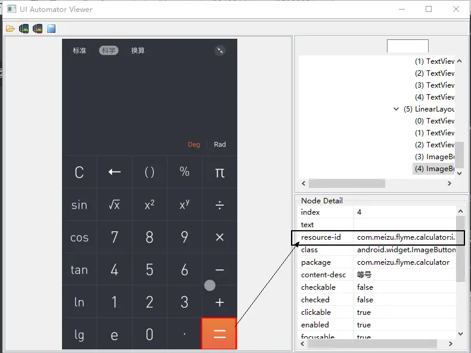Tap the x to the power y key

click(184, 205)
